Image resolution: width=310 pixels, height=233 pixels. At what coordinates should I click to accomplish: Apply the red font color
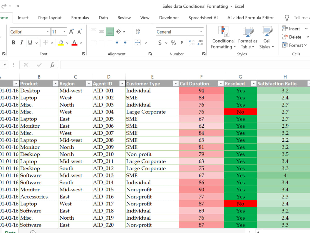point(74,43)
